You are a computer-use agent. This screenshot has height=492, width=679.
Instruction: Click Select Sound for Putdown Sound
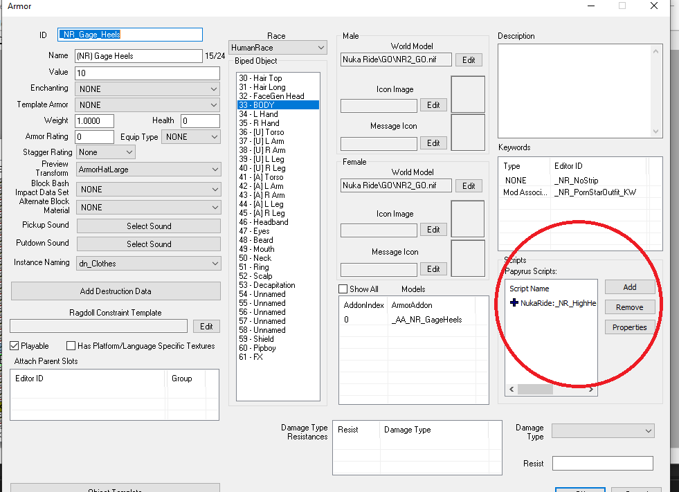click(x=149, y=244)
